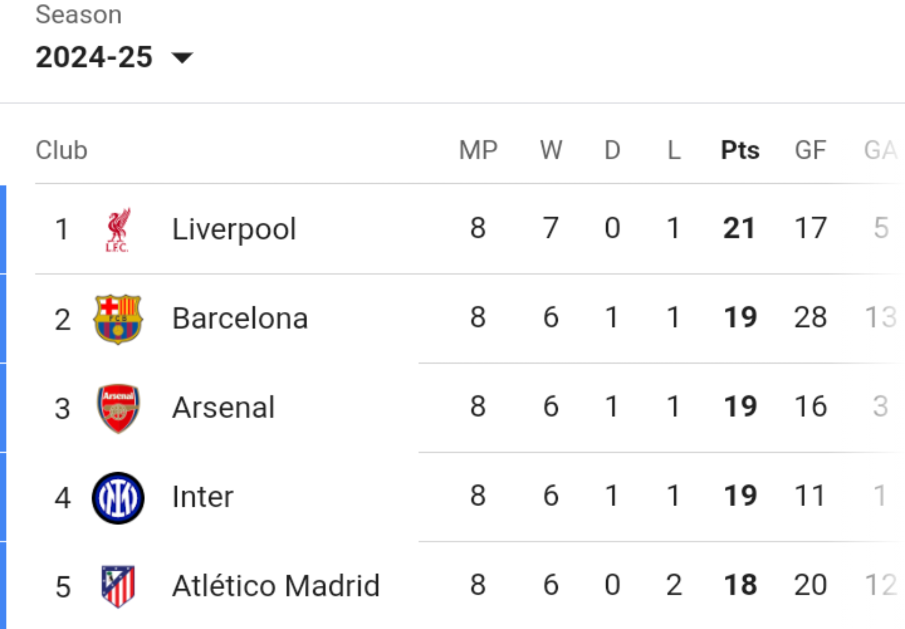This screenshot has height=629, width=905.
Task: Open the Inter team link
Action: point(203,497)
